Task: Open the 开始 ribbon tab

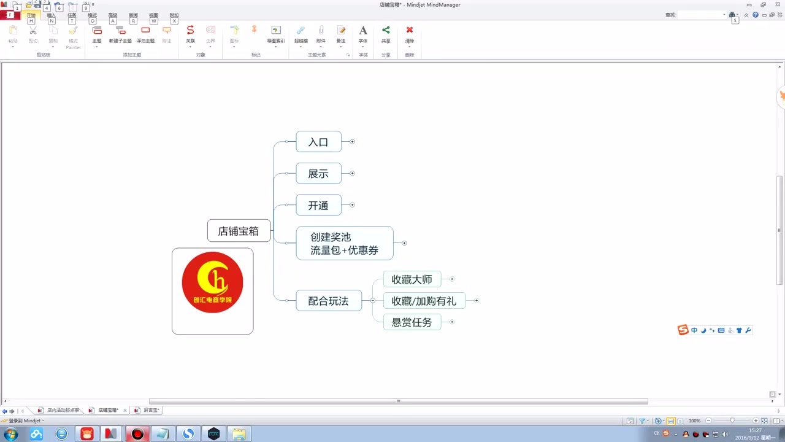Action: (31, 15)
